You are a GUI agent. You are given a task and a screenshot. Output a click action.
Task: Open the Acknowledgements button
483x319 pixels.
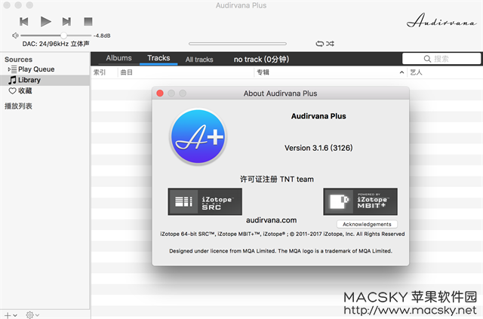[367, 224]
